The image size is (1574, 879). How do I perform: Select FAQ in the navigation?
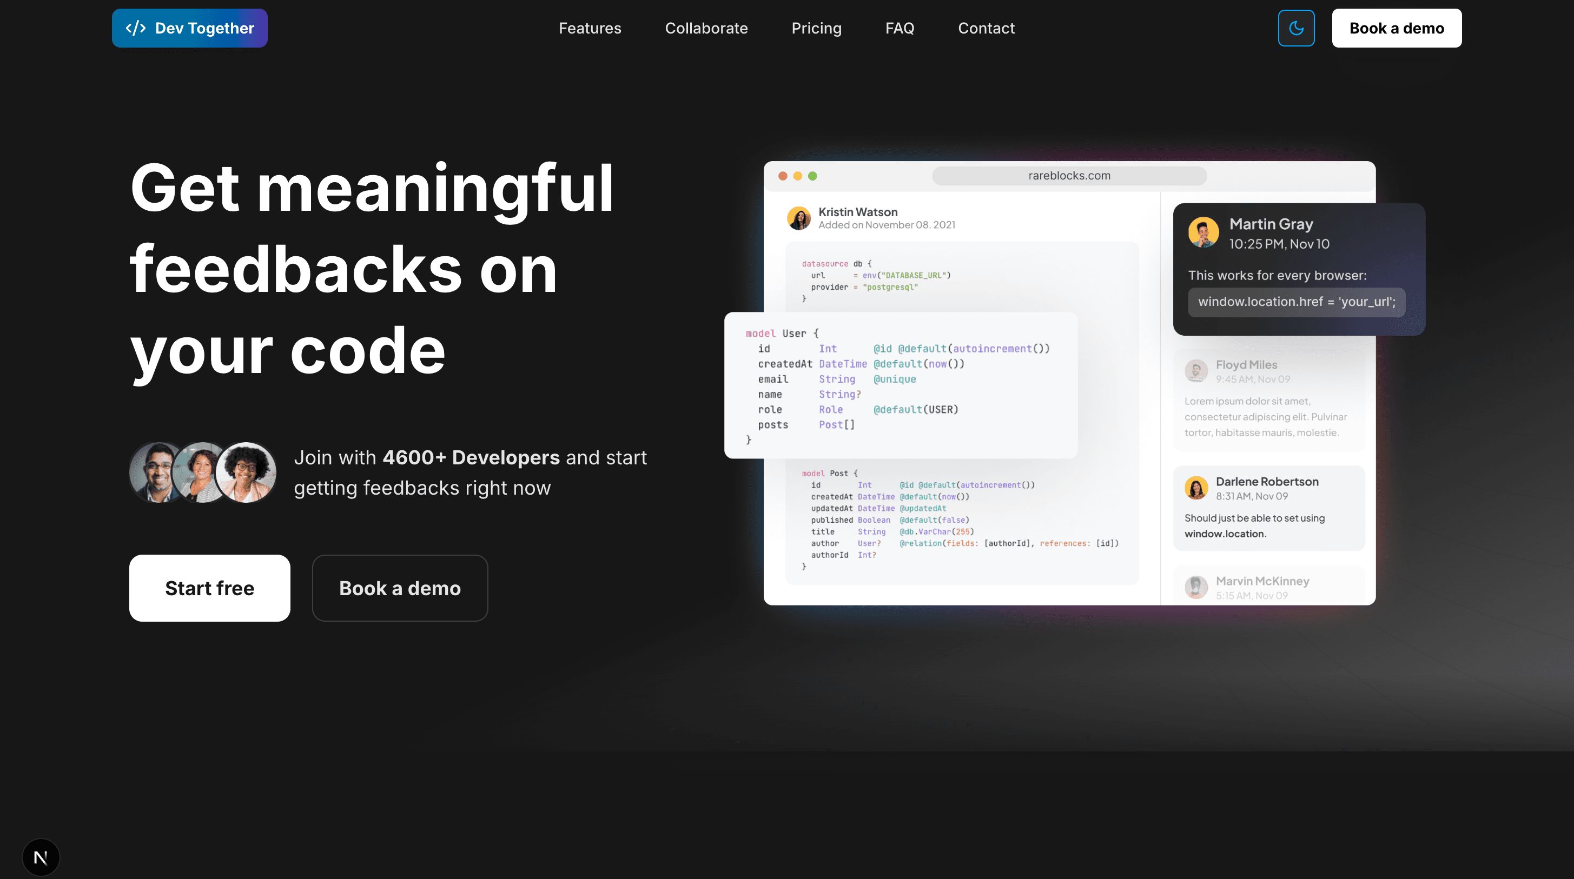900,28
